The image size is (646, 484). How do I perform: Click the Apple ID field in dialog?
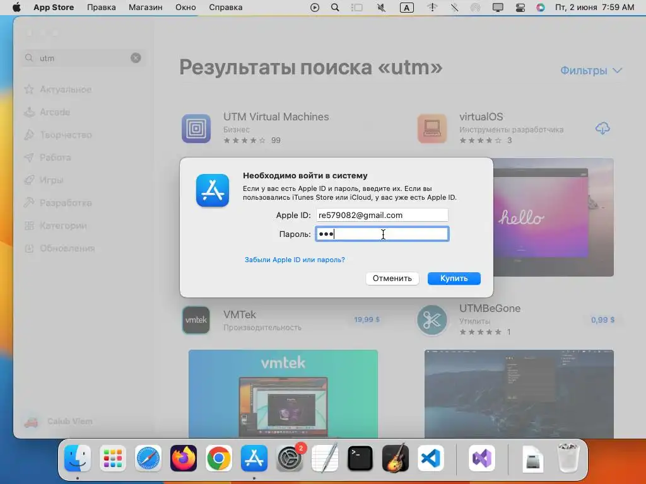point(382,215)
